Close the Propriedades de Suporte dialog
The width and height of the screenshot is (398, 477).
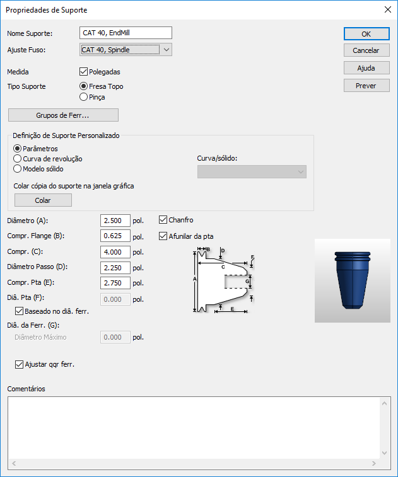388,9
